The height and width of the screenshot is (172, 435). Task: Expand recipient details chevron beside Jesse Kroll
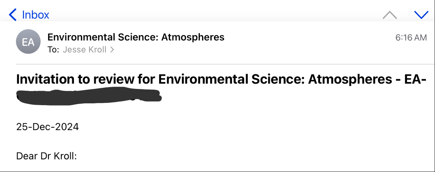pos(112,50)
